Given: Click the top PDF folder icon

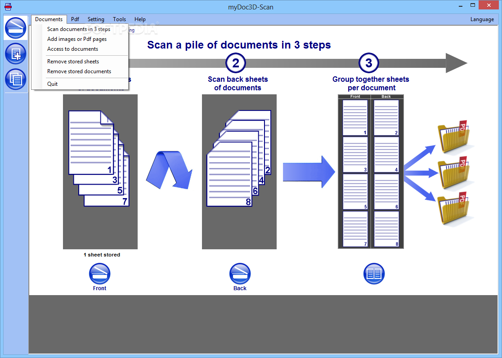Looking at the screenshot, I should pos(454,137).
